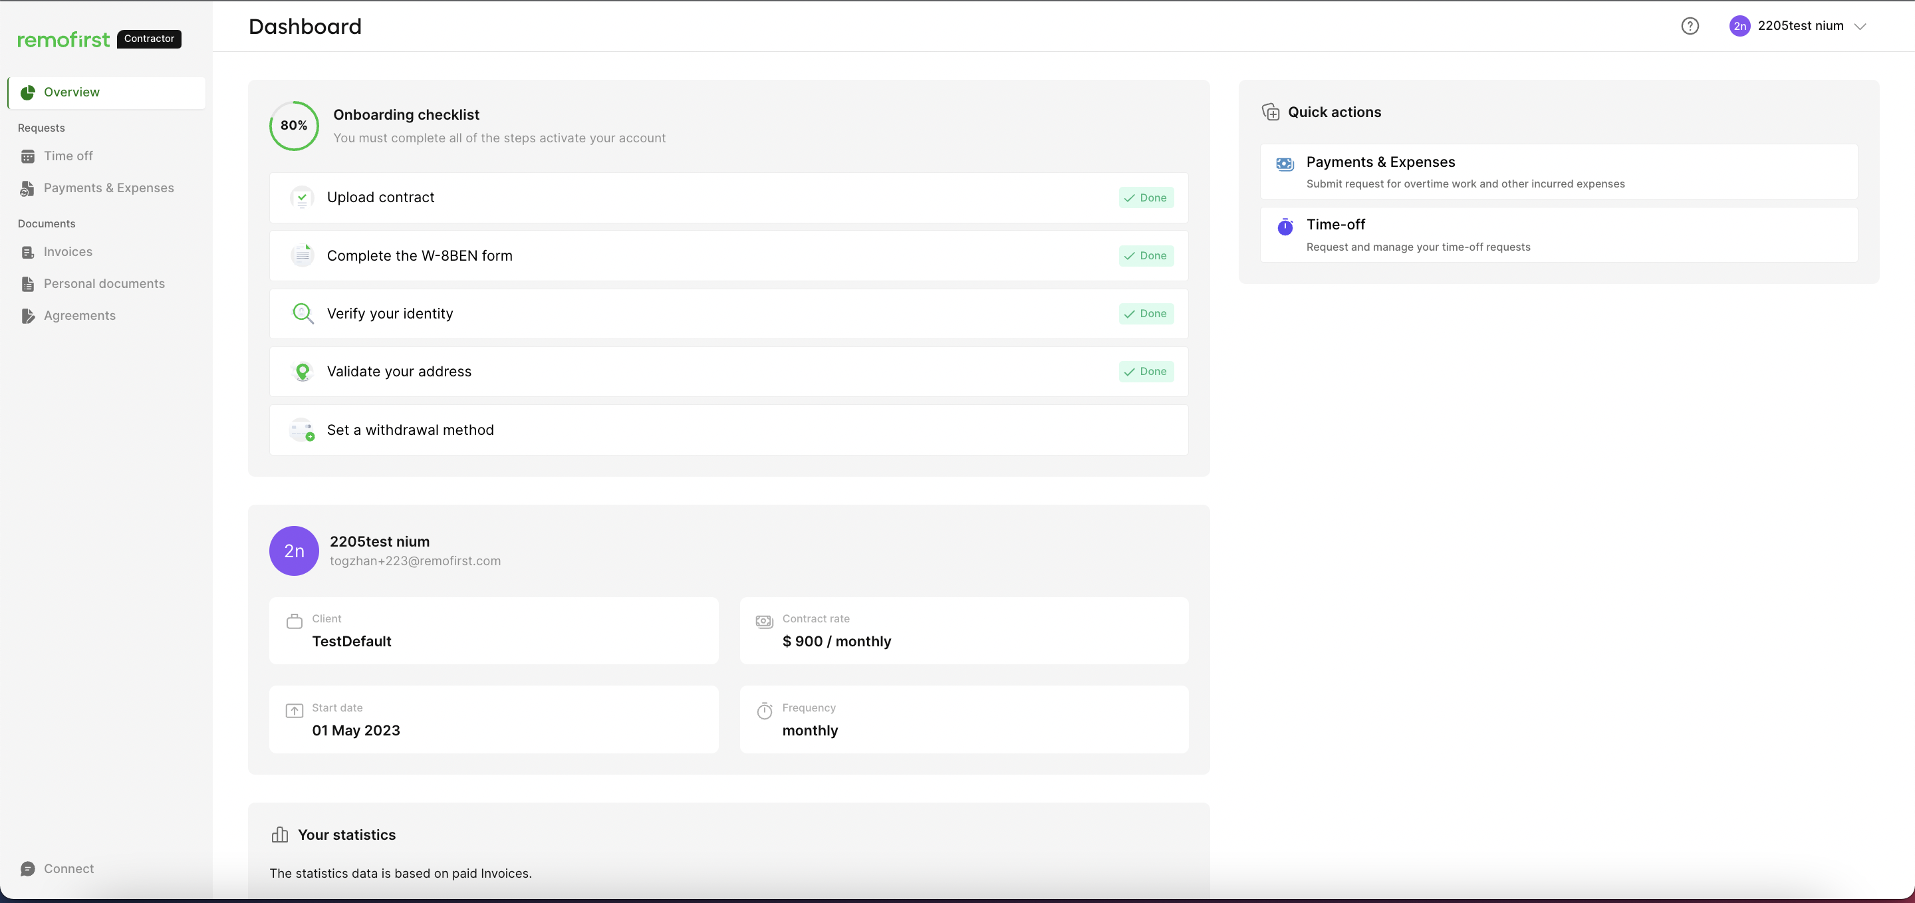The width and height of the screenshot is (1915, 903).
Task: Click the Your statistics bar chart icon
Action: tap(279, 835)
